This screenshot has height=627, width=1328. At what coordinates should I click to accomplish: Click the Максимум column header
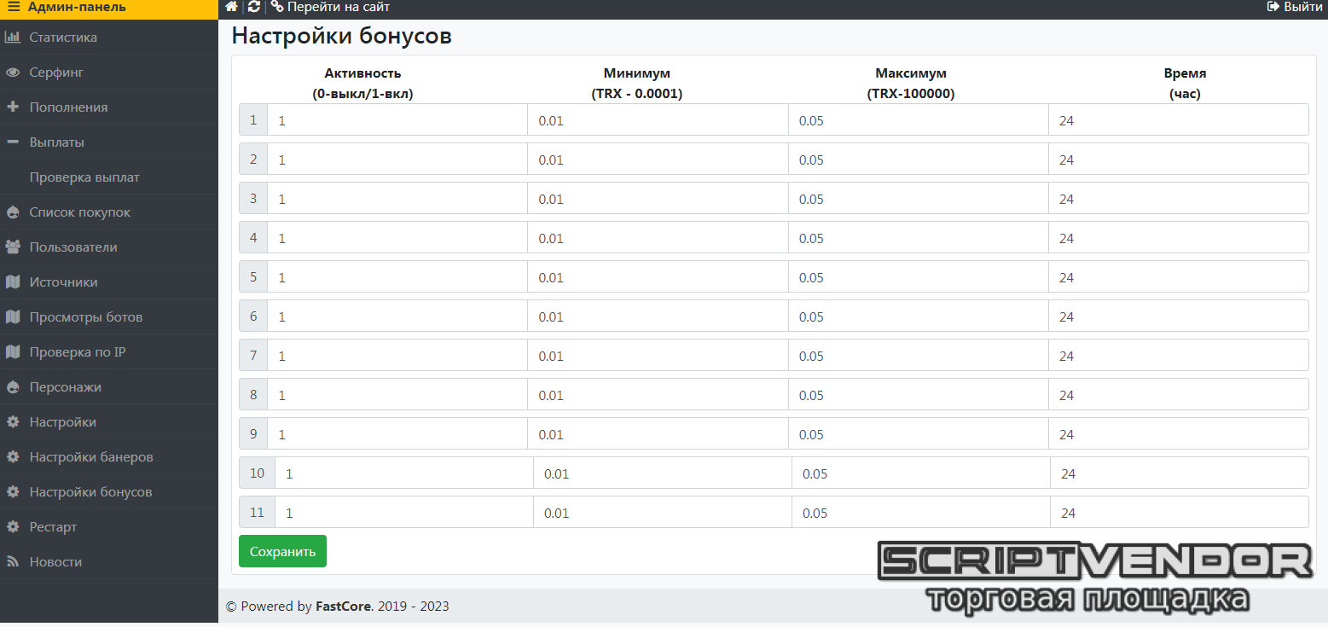(911, 84)
